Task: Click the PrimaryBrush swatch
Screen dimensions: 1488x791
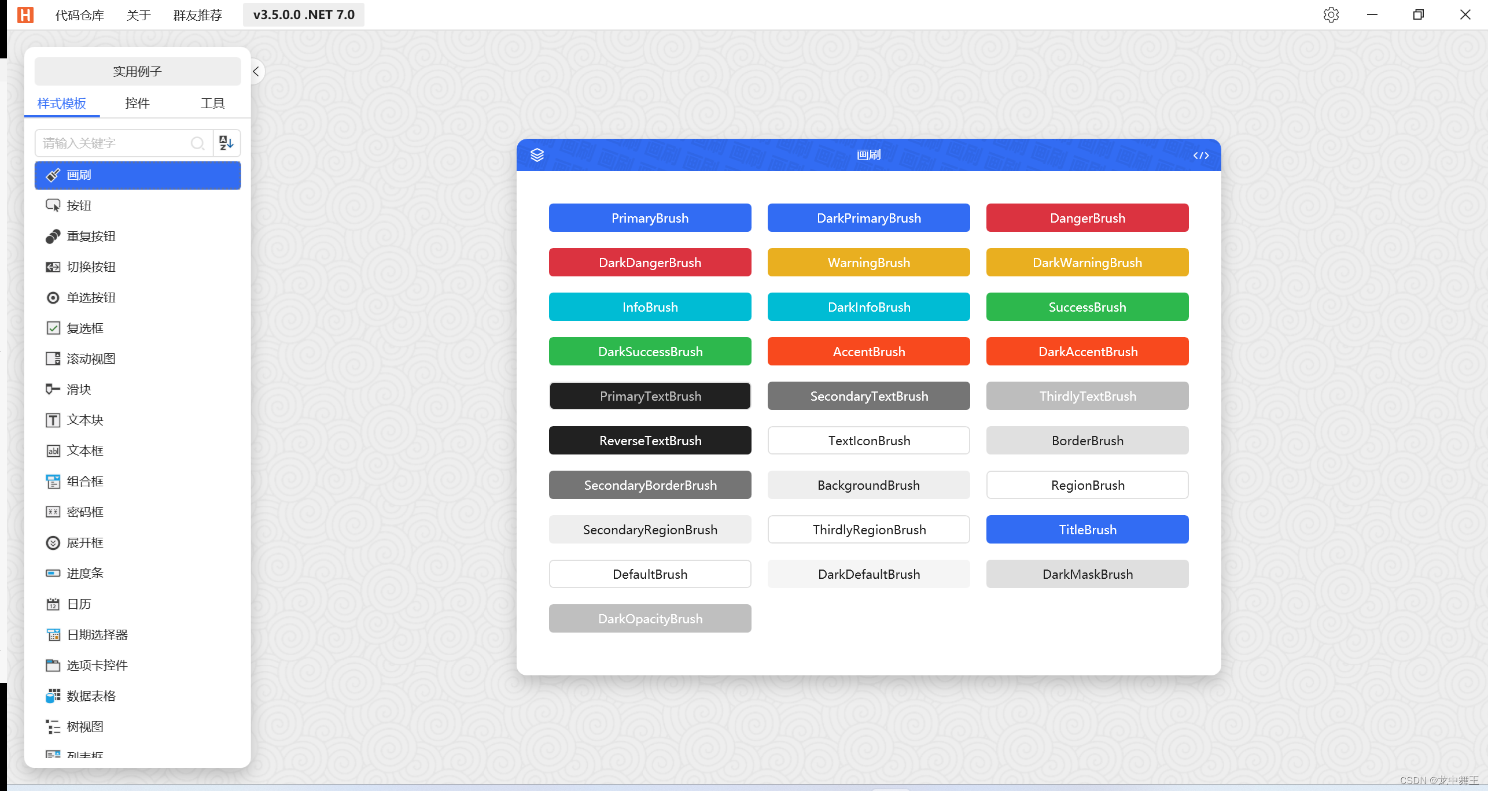Action: point(650,218)
